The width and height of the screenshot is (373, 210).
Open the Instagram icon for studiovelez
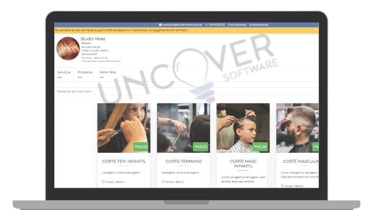tap(250, 25)
